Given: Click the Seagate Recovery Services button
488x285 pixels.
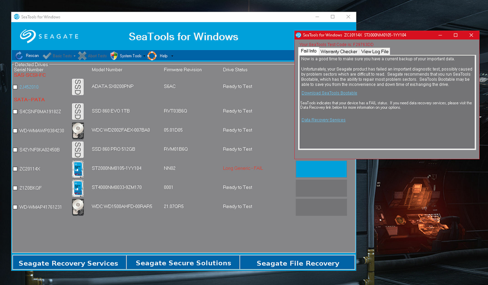Looking at the screenshot, I should pyautogui.click(x=69, y=263).
